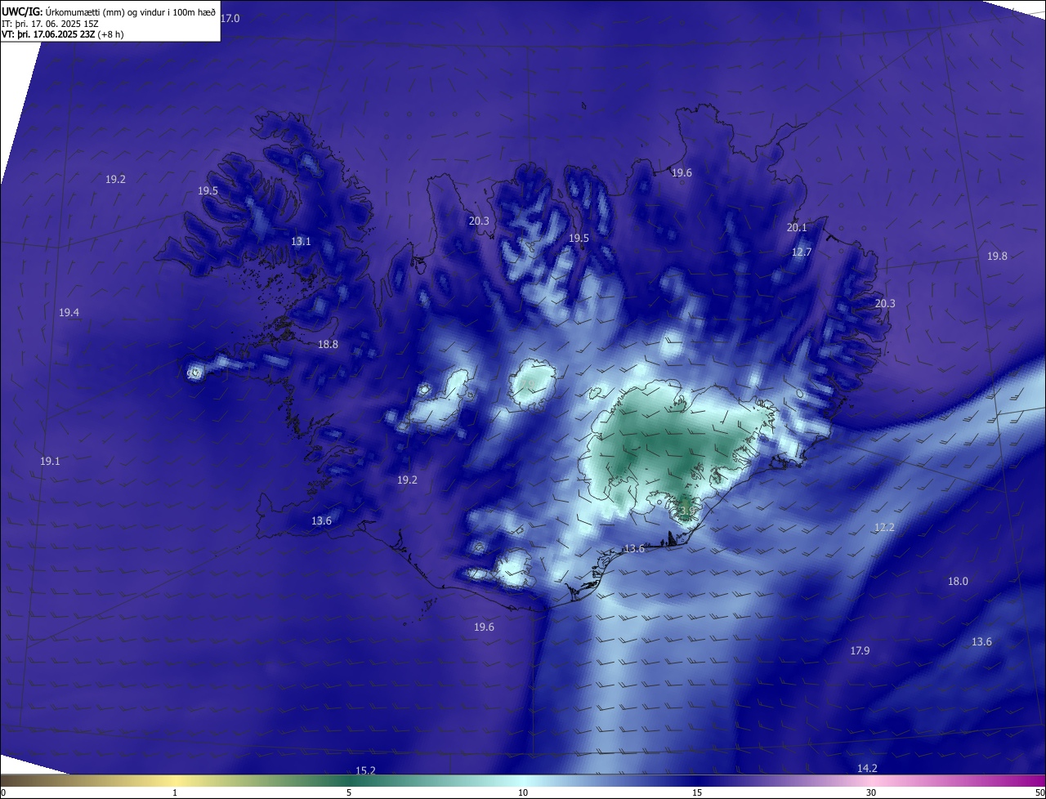This screenshot has width=1046, height=799.
Task: Click the 18.0 value label on the map
Action: tap(958, 582)
